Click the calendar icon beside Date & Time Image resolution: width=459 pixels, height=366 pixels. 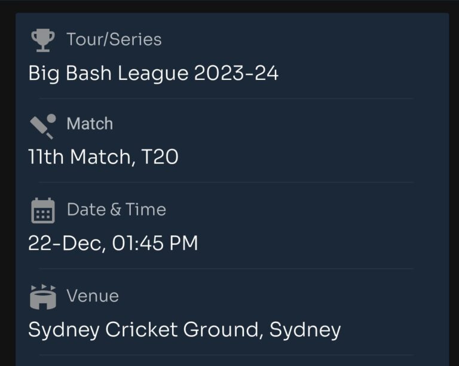click(x=43, y=211)
